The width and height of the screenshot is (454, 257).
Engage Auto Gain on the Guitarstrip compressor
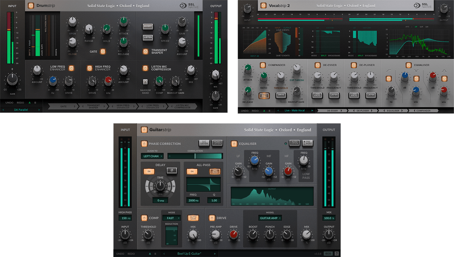click(193, 218)
